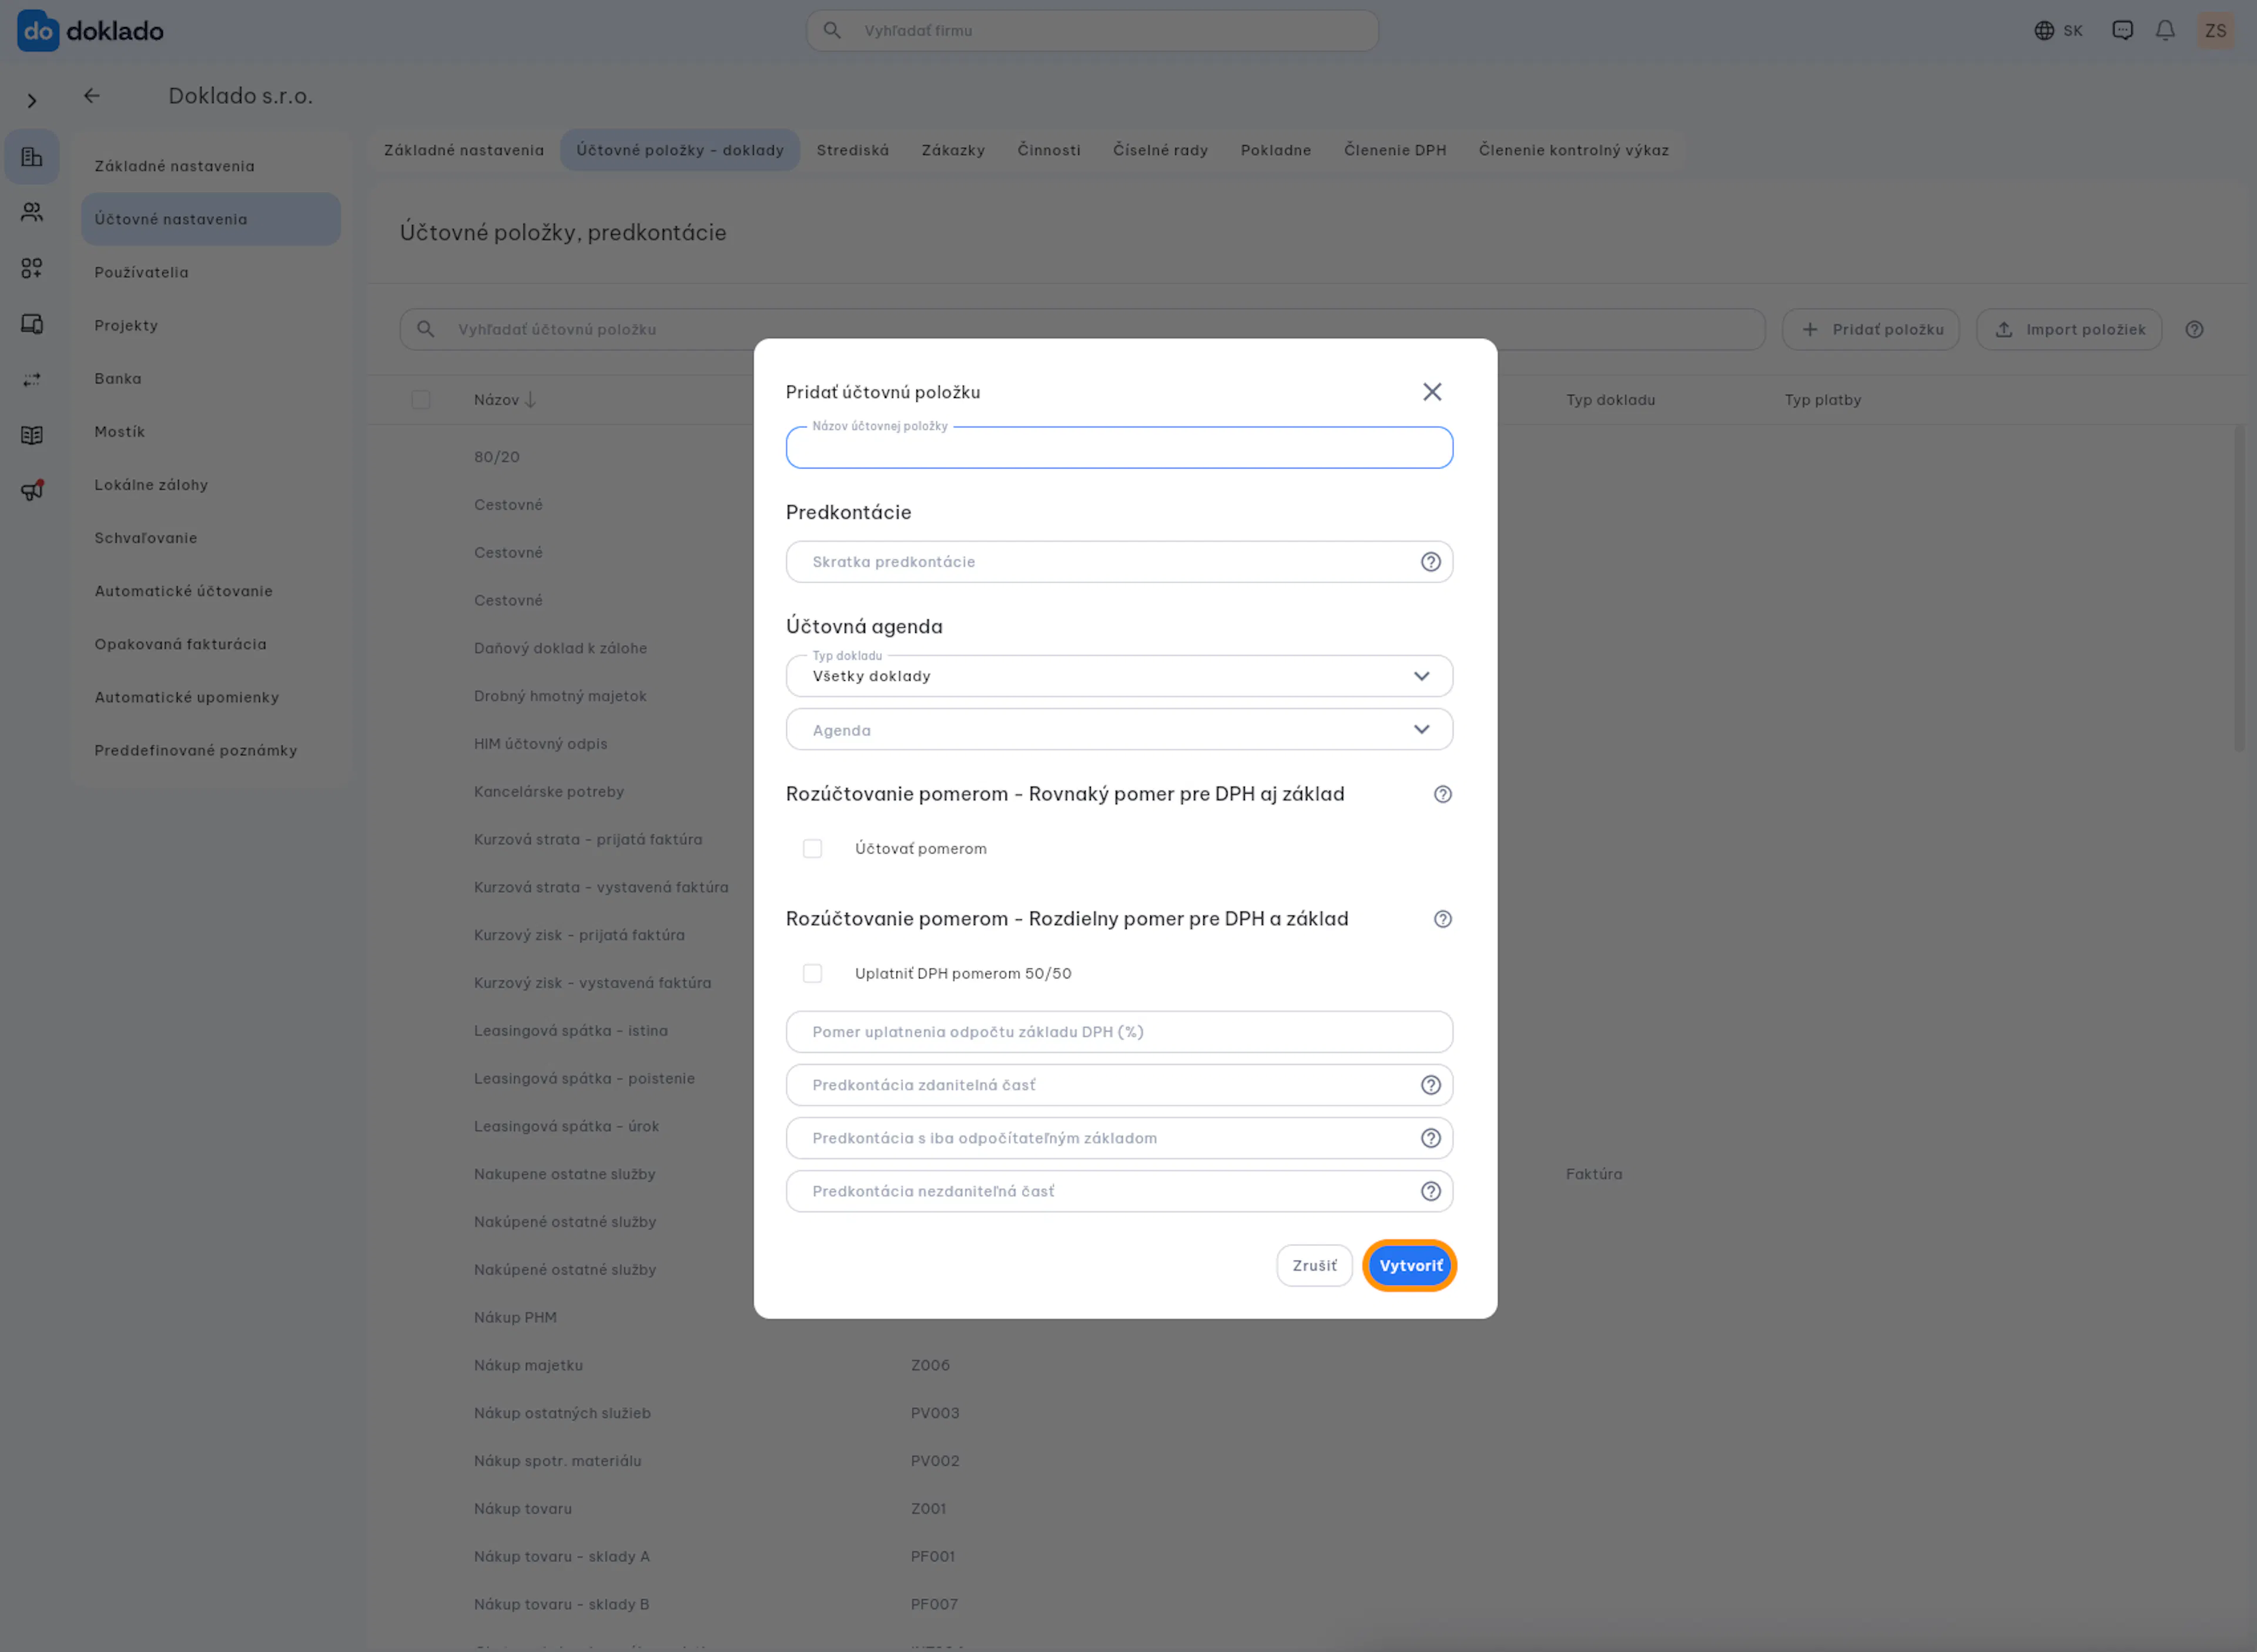Open the Členenie DPH tab
2257x1652 pixels.
click(1394, 150)
